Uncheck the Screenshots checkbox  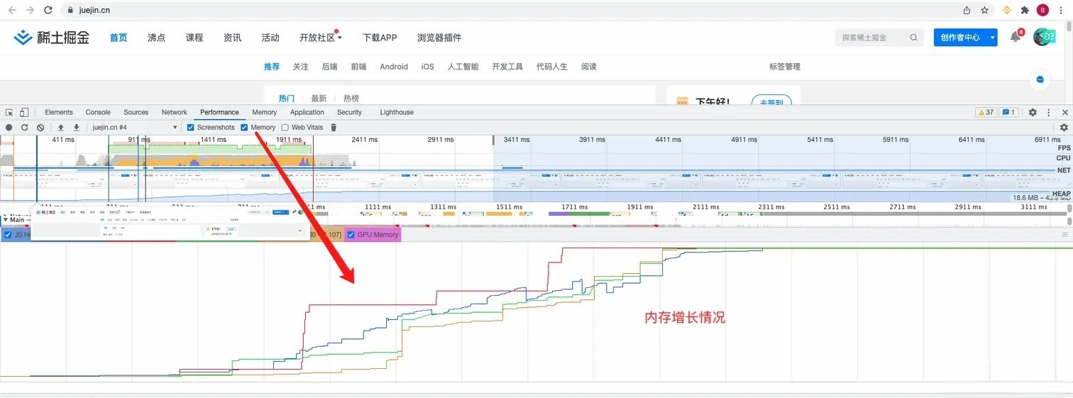pyautogui.click(x=191, y=128)
